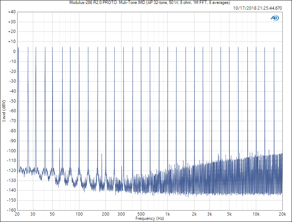Click the '-150' Y-axis value
The width and height of the screenshot is (292, 222).
pos(11,200)
